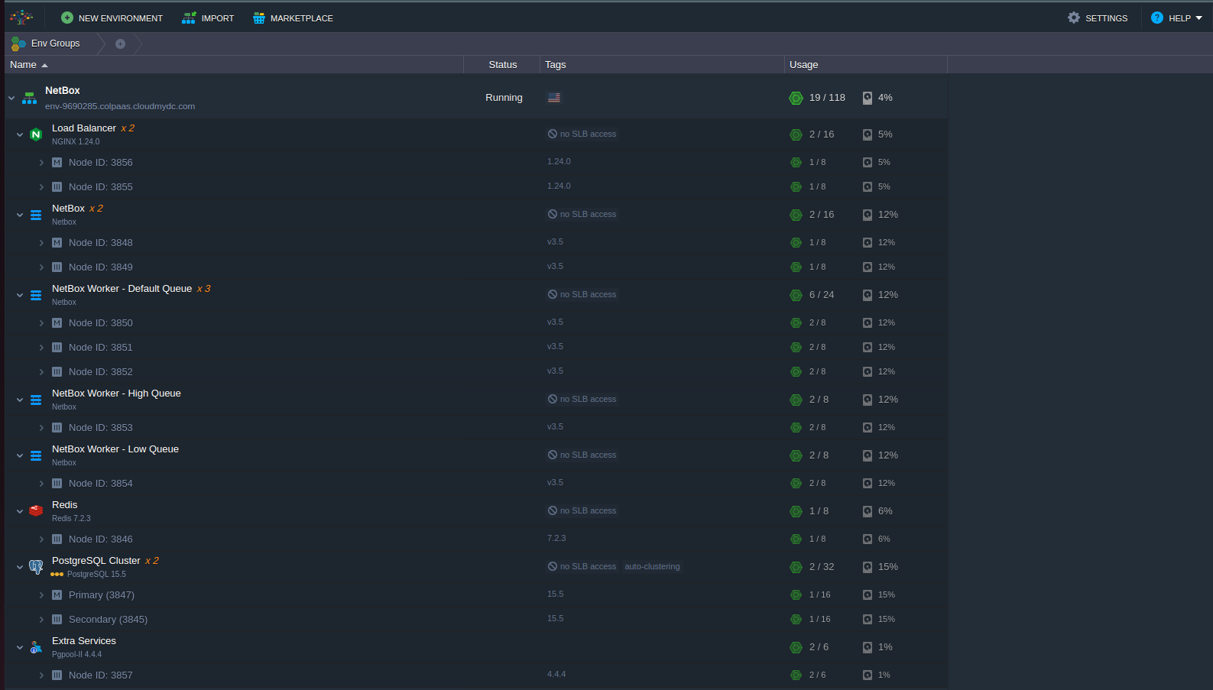Open the Help dropdown menu
Screen dimensions: 1213x690
tap(1177, 18)
